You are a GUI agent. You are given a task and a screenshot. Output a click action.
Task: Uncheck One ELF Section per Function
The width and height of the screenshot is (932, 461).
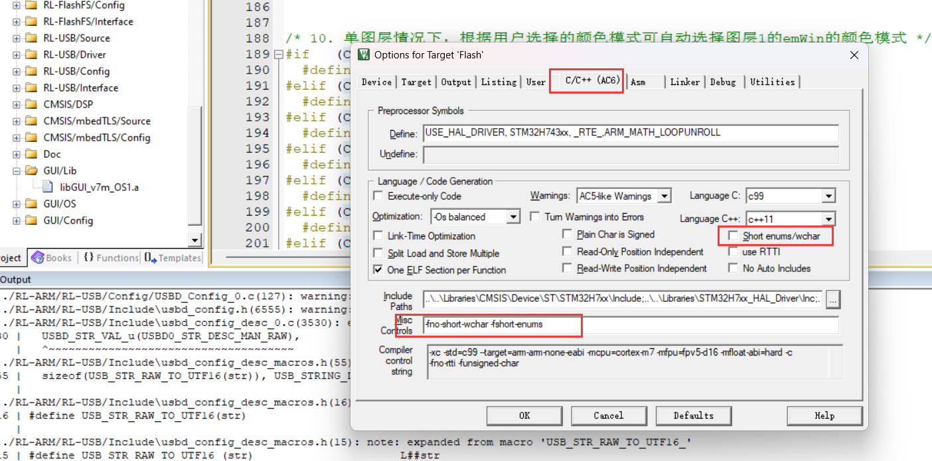378,270
